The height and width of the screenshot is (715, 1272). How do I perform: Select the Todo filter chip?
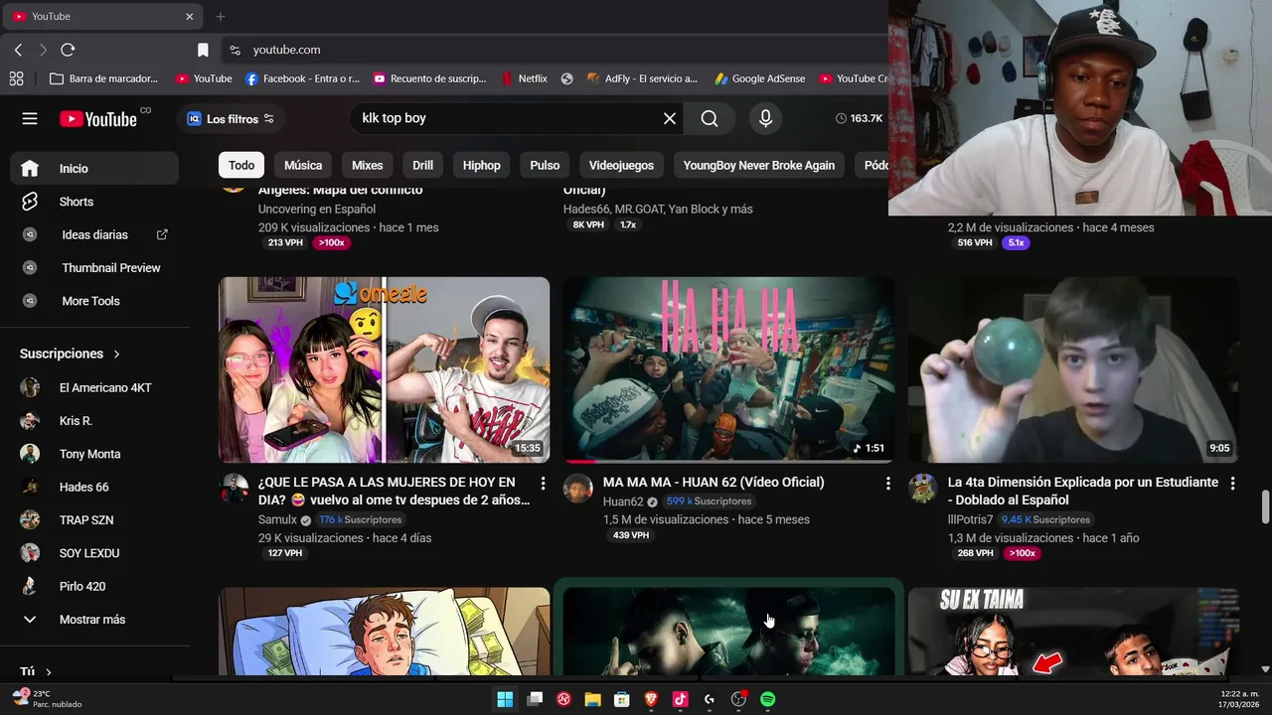(241, 165)
